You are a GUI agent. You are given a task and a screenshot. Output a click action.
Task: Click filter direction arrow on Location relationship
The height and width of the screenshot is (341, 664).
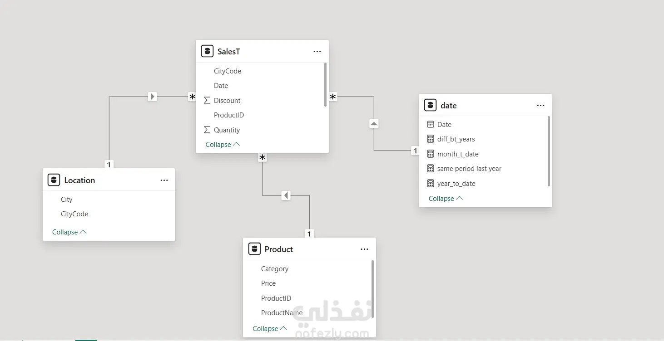[153, 97]
